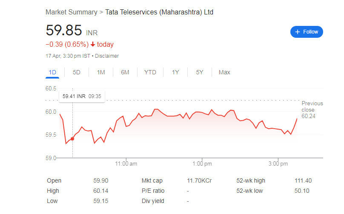Image resolution: width=344 pixels, height=214 pixels.
Task: Click the plus icon on Follow
Action: [x=298, y=32]
